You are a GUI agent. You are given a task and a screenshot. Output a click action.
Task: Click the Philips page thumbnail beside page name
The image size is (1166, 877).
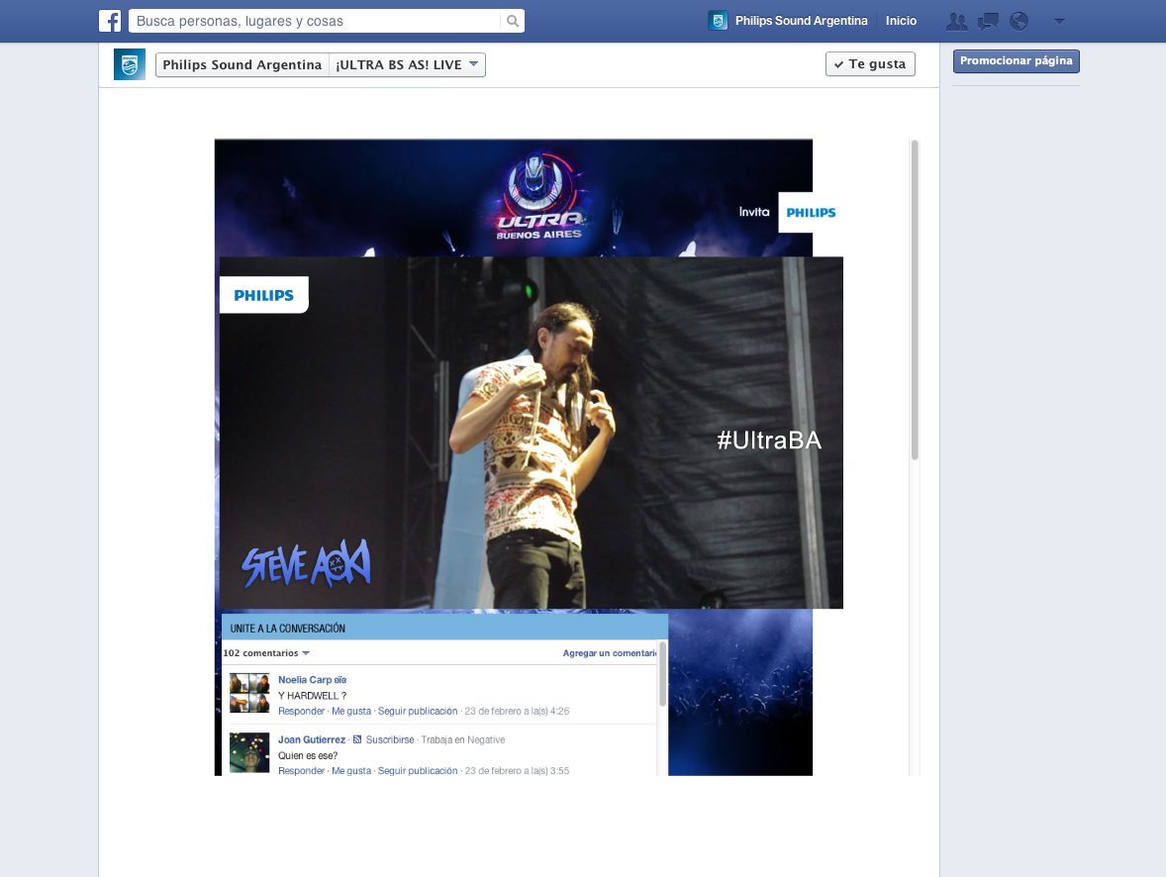[130, 64]
